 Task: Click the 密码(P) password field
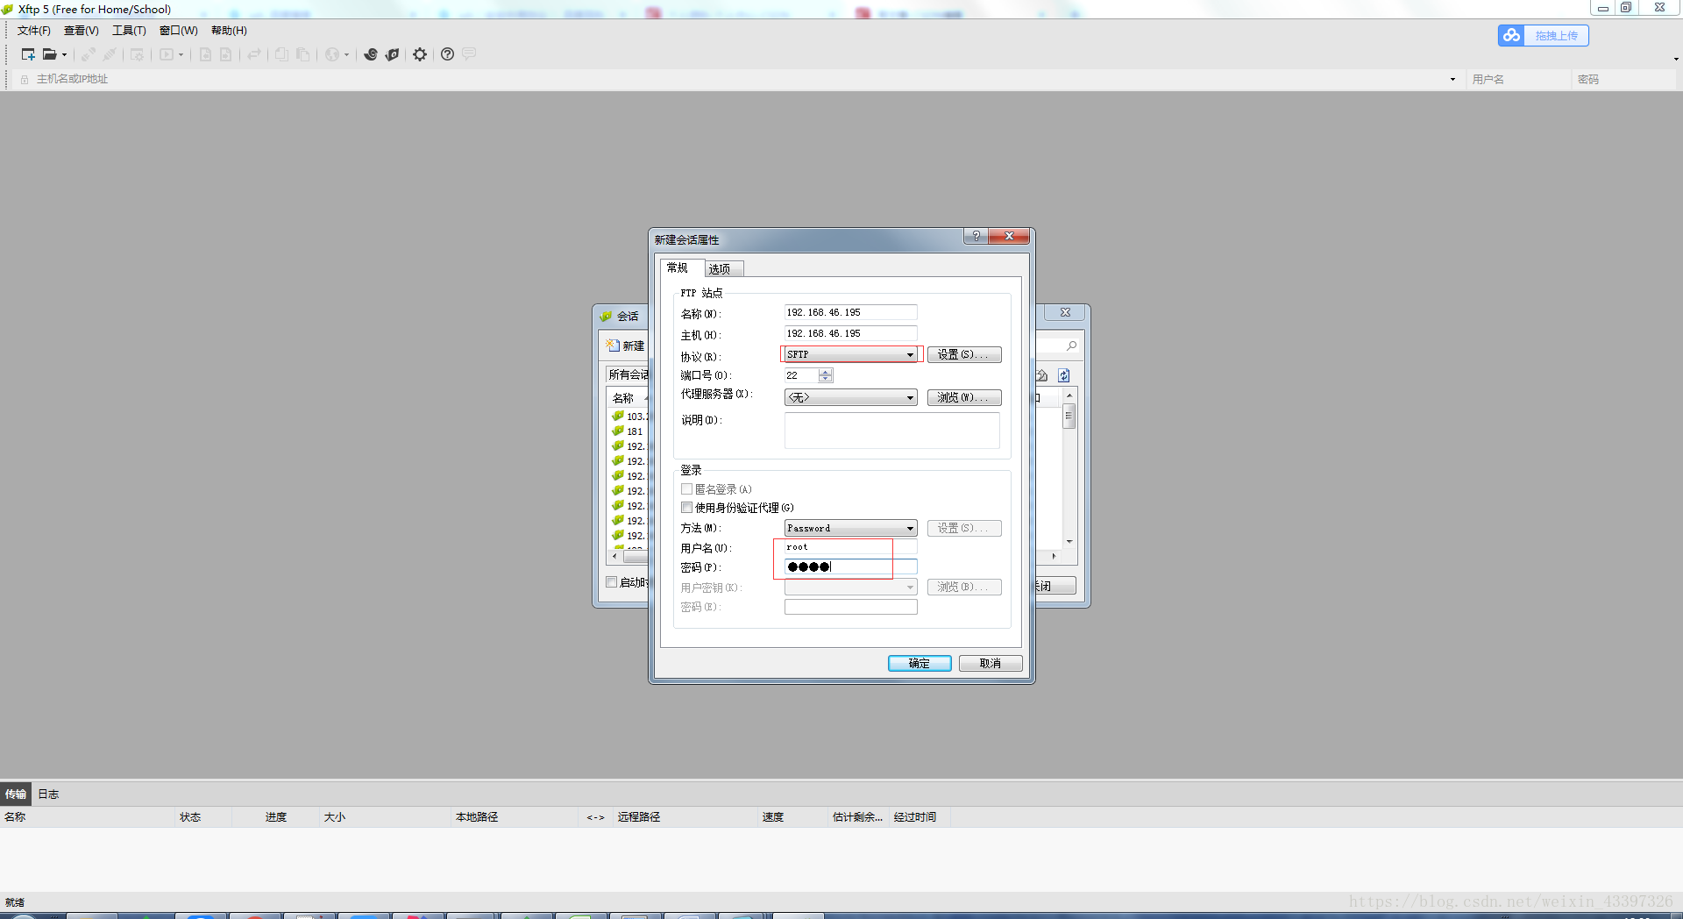[x=850, y=566]
